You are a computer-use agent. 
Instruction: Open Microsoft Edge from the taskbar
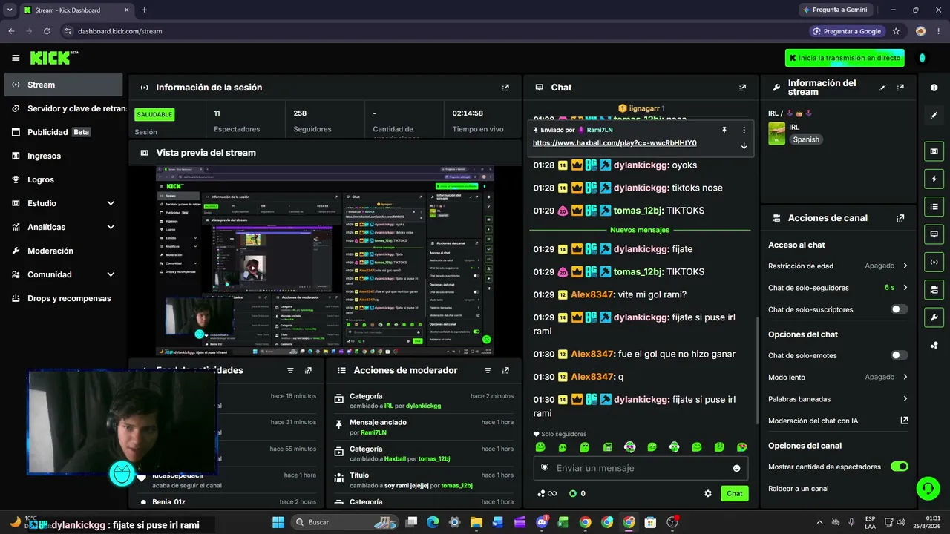(x=433, y=522)
